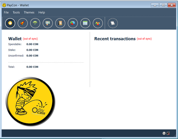Click the Total: label
The image size is (178, 139).
tap(12, 67)
